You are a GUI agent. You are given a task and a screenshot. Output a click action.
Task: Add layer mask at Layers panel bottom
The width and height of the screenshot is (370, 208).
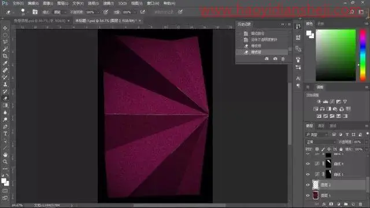click(x=331, y=204)
